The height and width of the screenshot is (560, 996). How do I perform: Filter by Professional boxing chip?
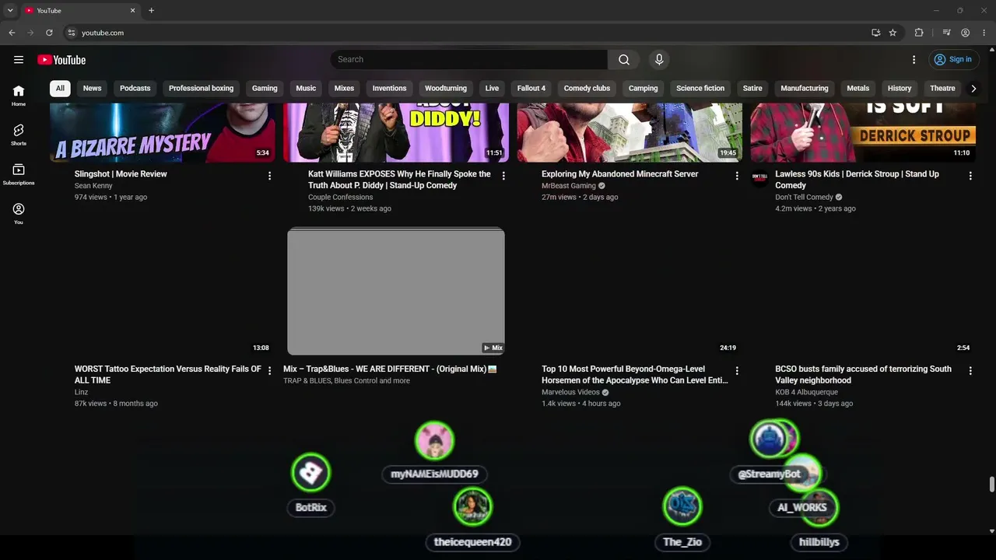201,89
